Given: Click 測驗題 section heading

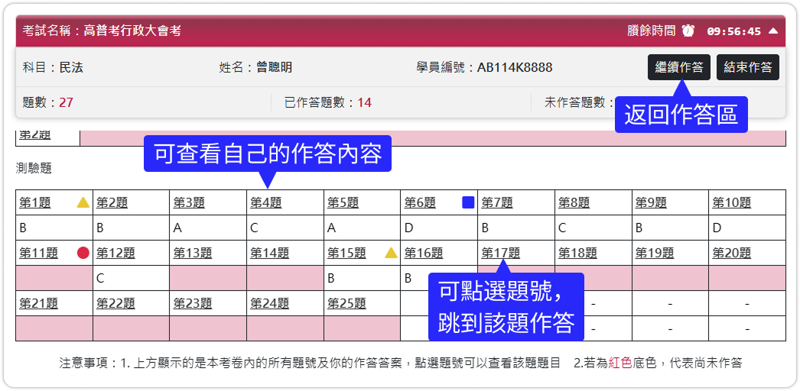Looking at the screenshot, I should (34, 169).
